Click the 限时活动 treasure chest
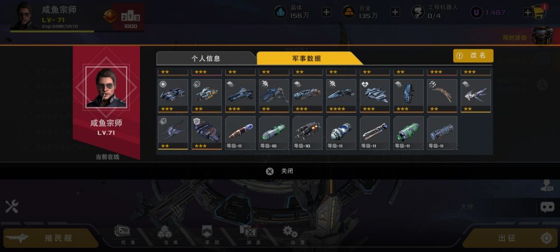 point(542,36)
